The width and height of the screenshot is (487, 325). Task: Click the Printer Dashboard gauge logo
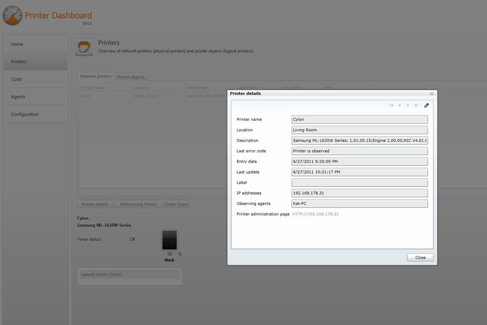point(12,15)
